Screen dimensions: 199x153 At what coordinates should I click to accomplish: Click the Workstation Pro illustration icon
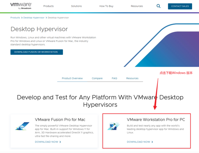click(114, 126)
